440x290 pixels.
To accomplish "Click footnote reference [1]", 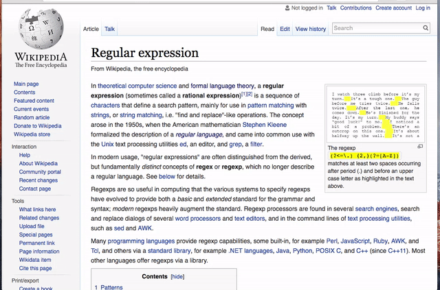I will [x=244, y=94].
